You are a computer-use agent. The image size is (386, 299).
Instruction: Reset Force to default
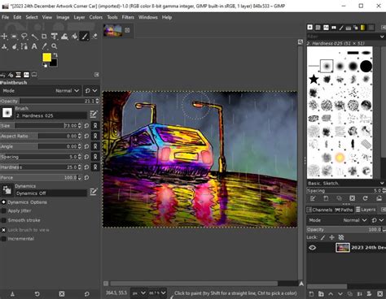coord(86,178)
